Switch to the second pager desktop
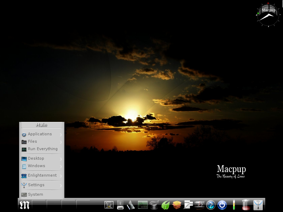 click(54, 205)
